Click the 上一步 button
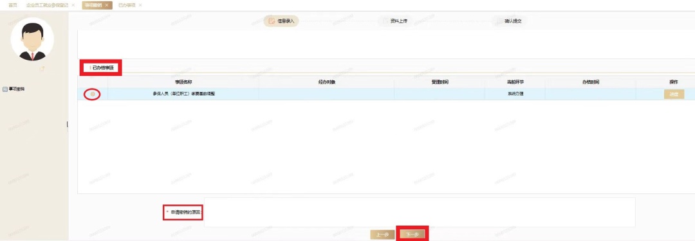695x241 pixels. [382, 235]
